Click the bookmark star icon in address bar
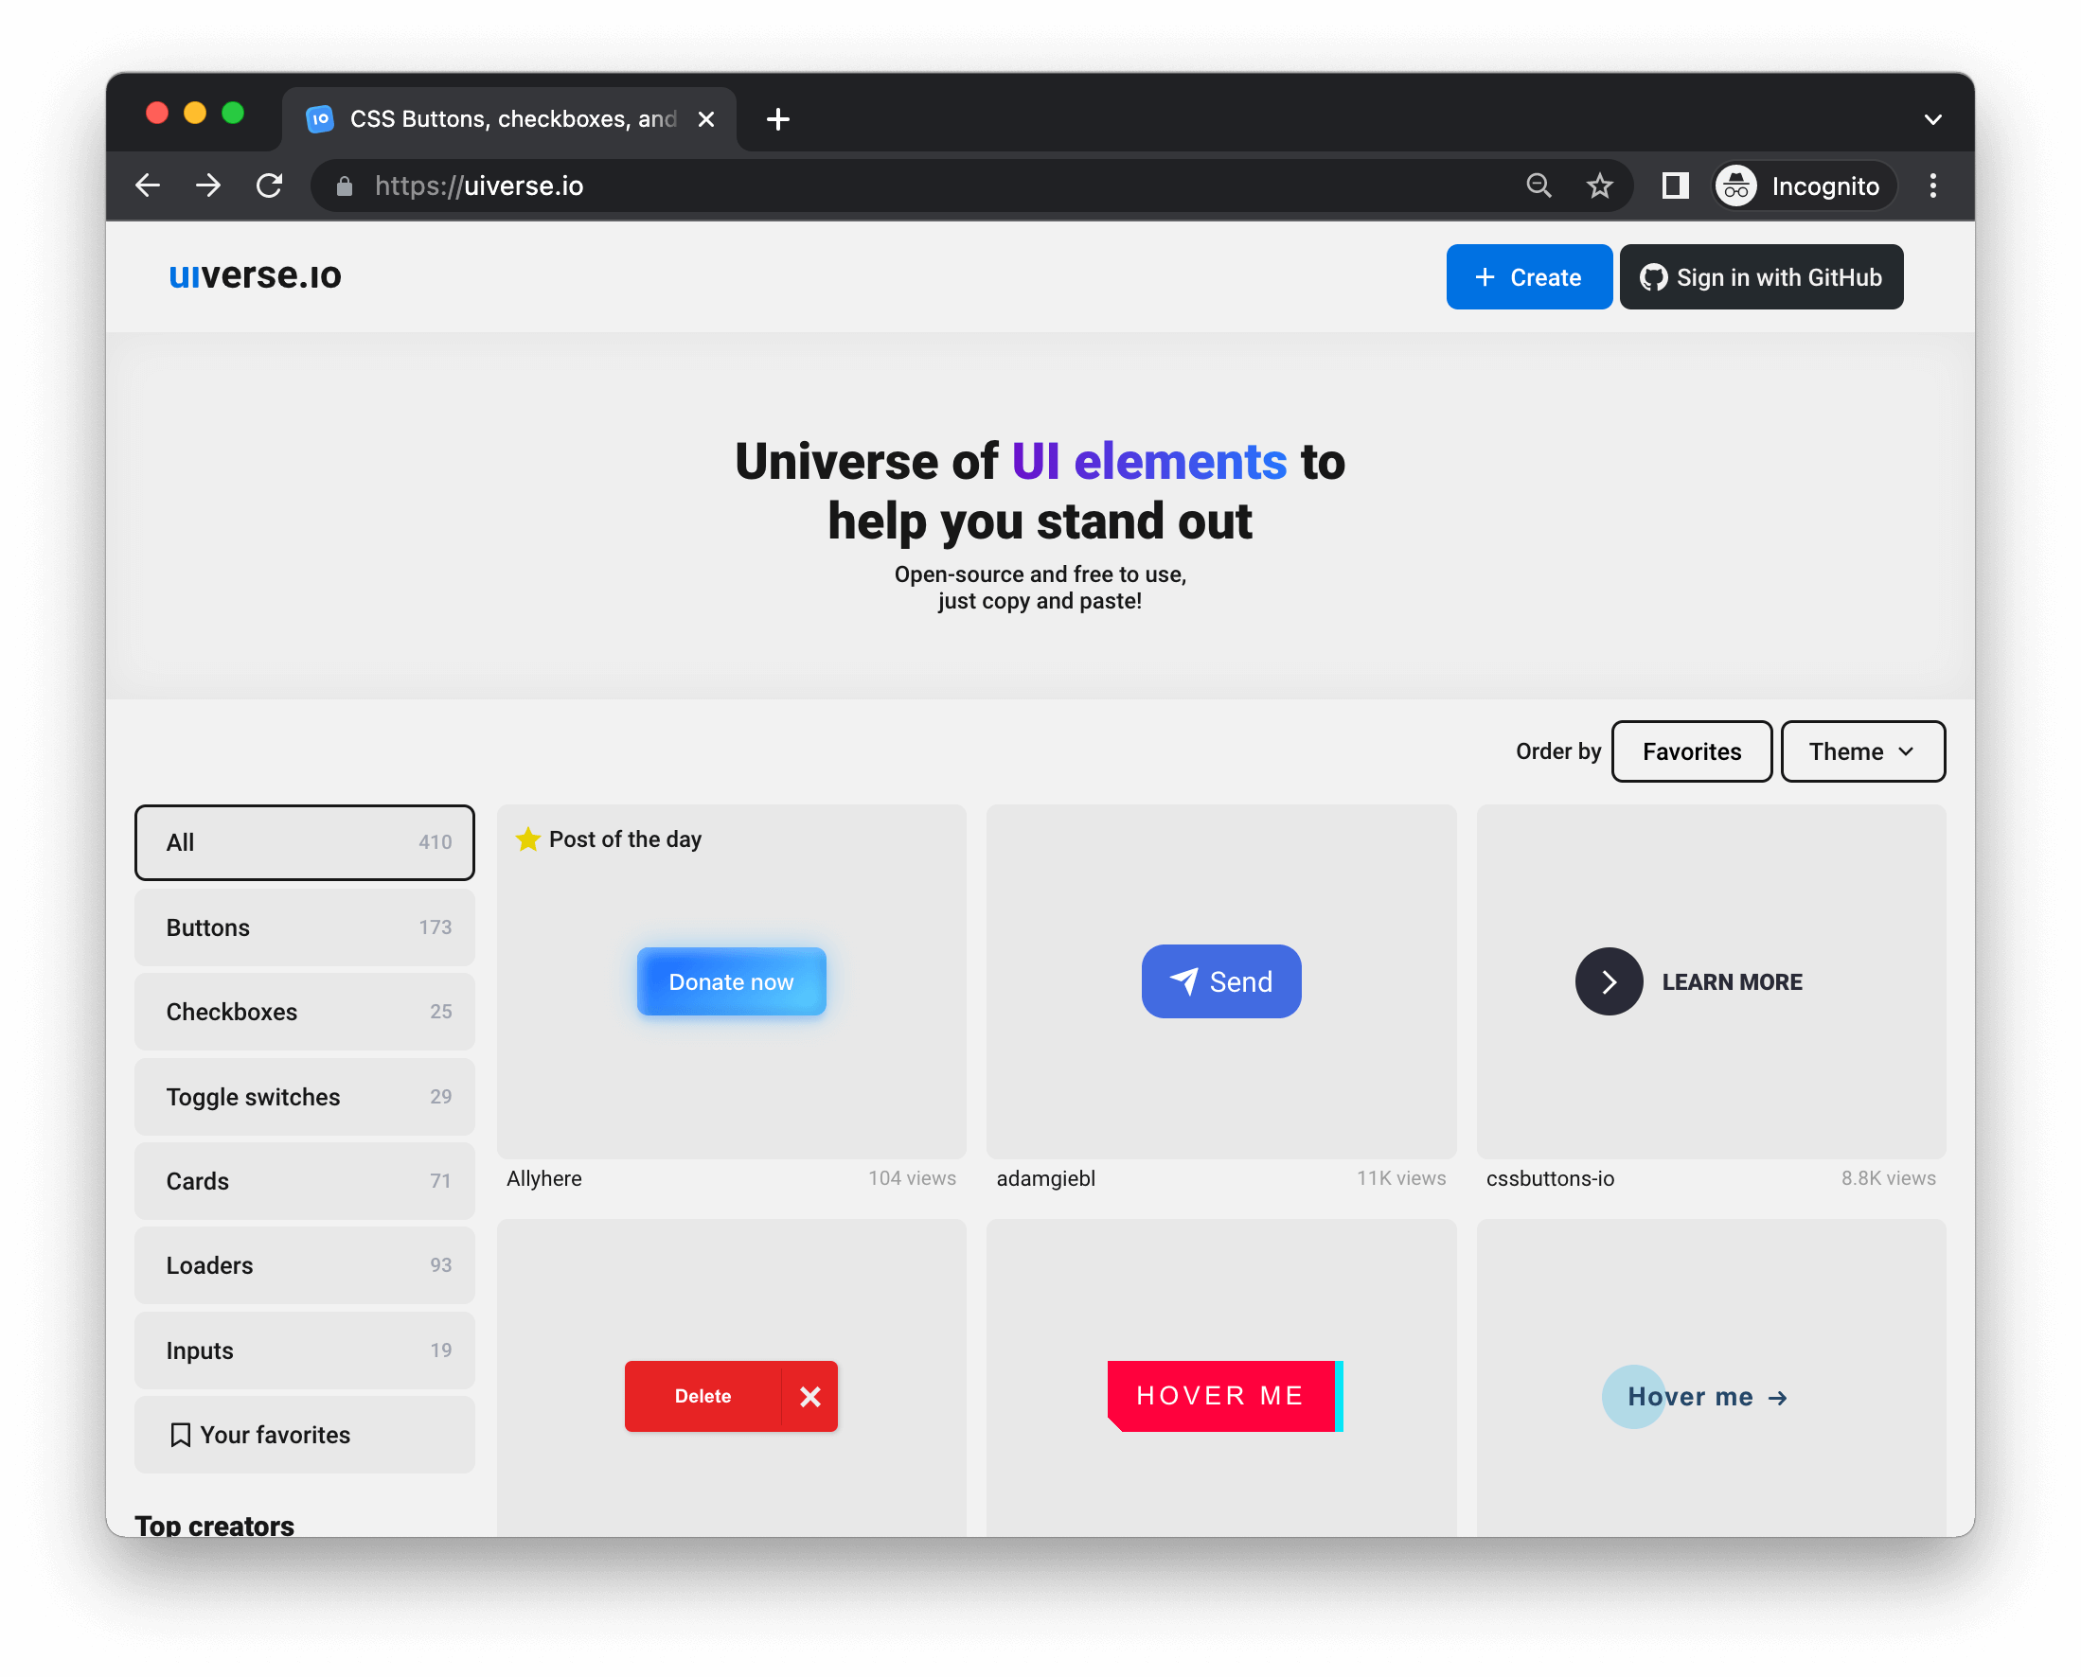The width and height of the screenshot is (2081, 1677). 1600,185
